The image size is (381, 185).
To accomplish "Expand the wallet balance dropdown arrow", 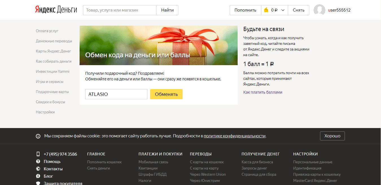I will click(x=283, y=10).
